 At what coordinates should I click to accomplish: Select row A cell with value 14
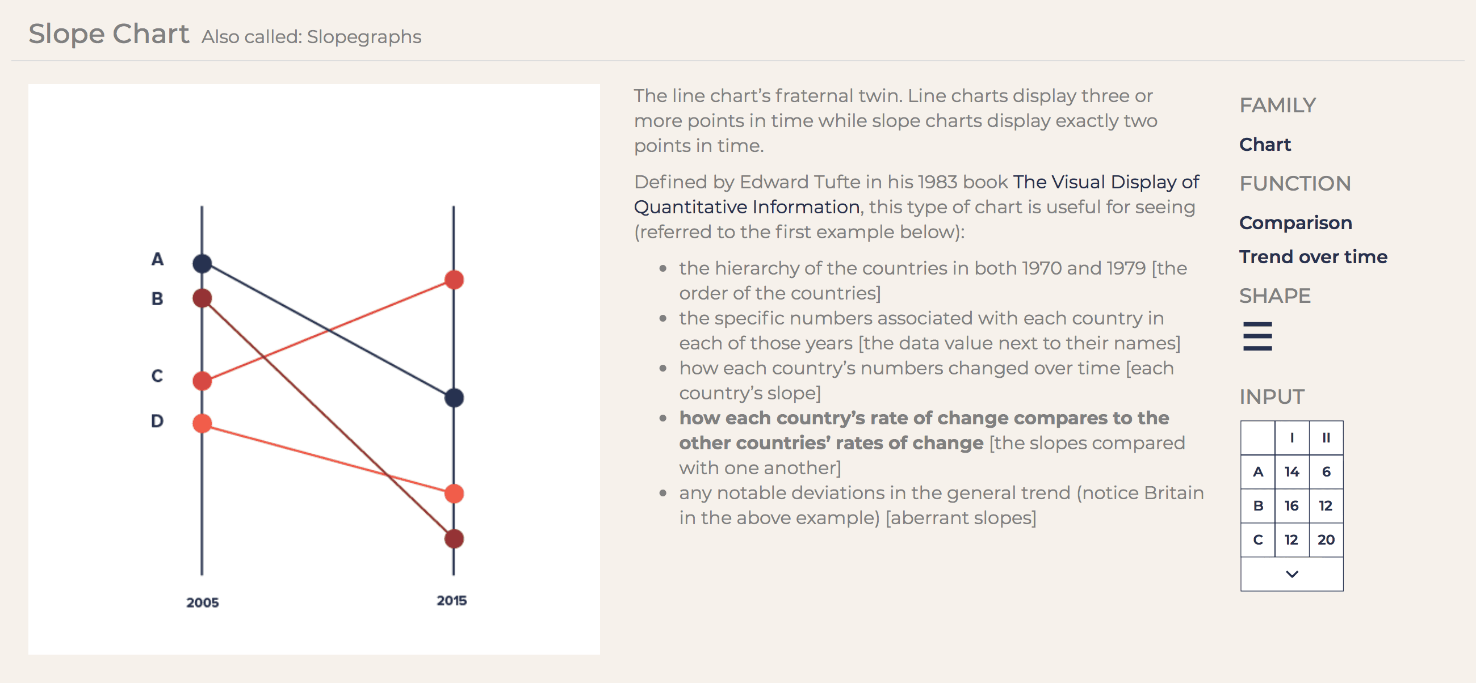(1291, 472)
